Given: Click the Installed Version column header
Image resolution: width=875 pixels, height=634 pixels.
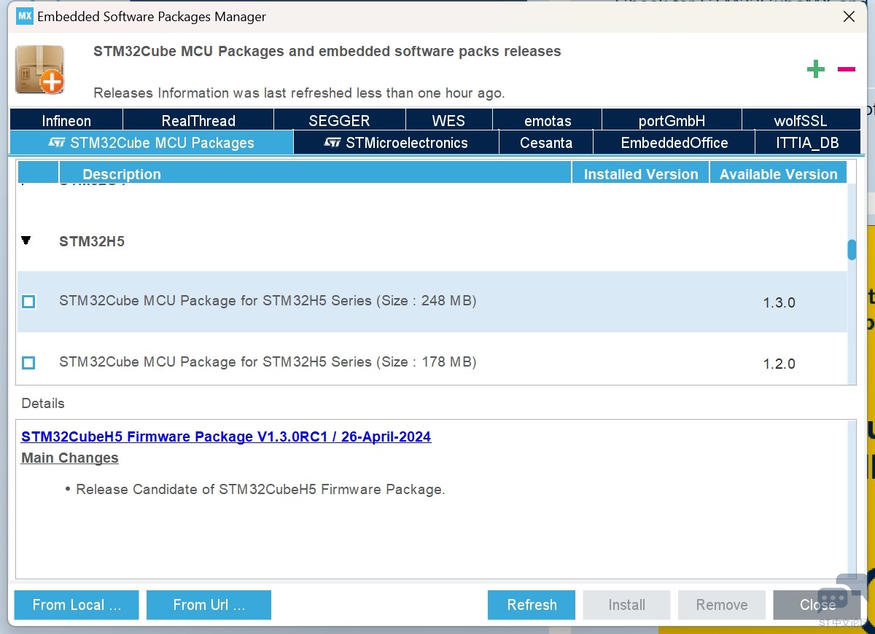Looking at the screenshot, I should [641, 173].
